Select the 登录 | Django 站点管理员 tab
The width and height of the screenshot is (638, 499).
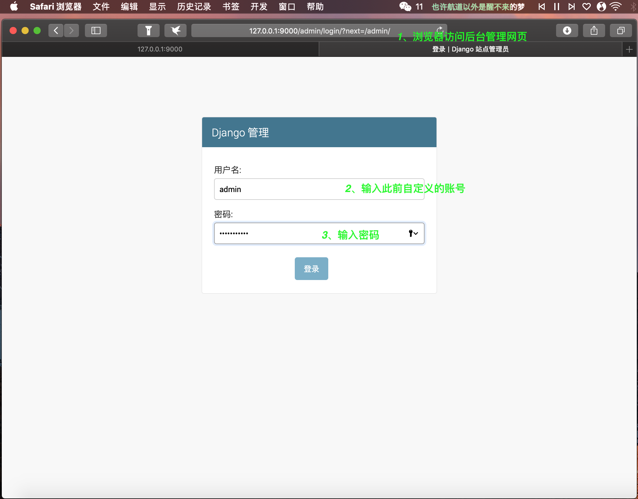[x=470, y=49]
